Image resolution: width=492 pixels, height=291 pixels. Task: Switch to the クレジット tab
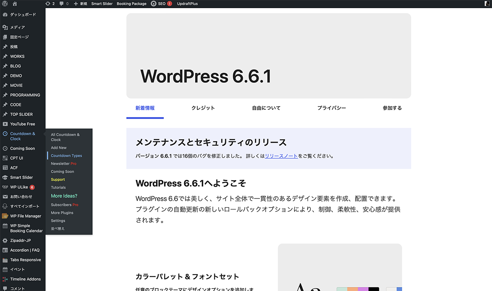[203, 108]
